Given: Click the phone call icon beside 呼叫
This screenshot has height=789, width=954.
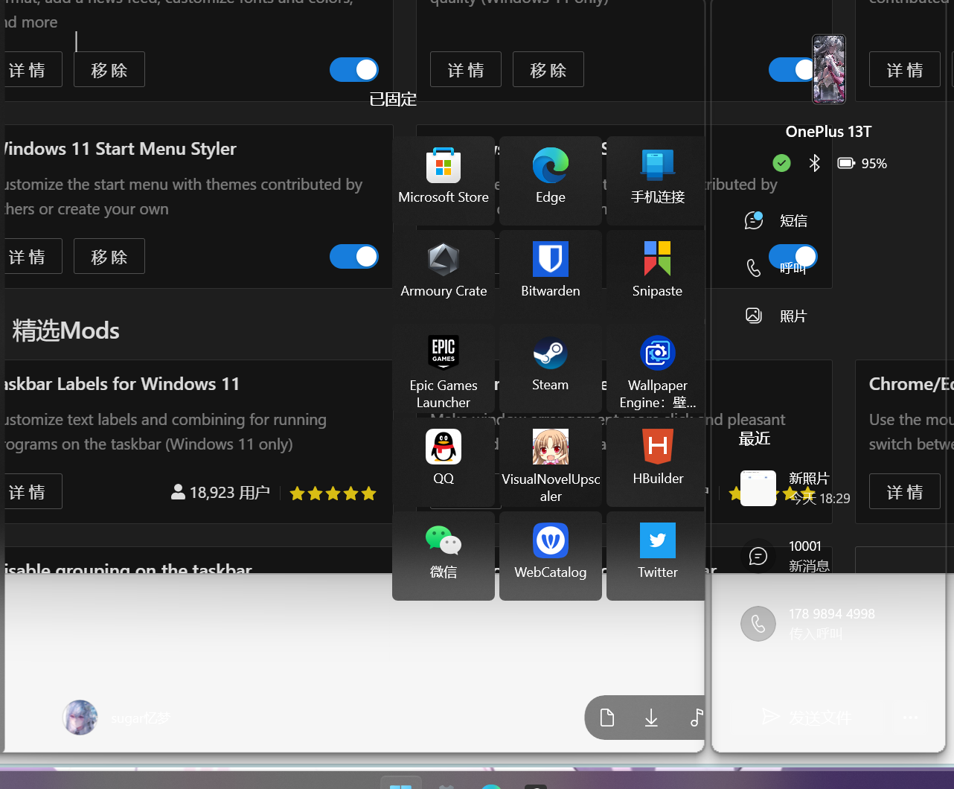Looking at the screenshot, I should click(x=754, y=268).
